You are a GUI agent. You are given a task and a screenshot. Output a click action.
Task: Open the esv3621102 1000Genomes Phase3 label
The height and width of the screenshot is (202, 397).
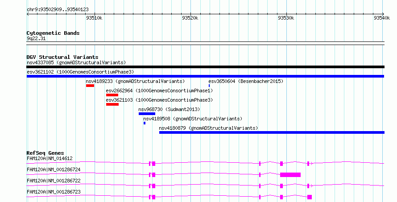[80, 72]
